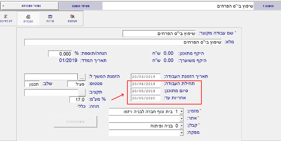Click the 'לא לסיכום' sigma icon
Viewport: 281px width, 141px height.
(x=7, y=18)
